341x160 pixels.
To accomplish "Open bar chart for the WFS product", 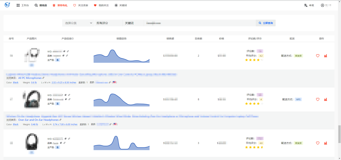I will pyautogui.click(x=325, y=99).
